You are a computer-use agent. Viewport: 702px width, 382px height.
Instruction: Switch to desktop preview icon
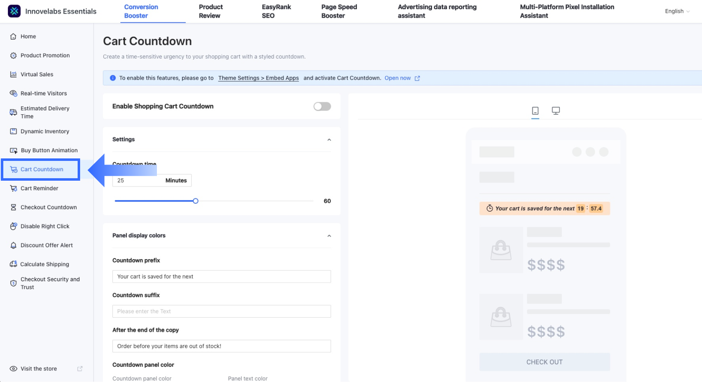(x=556, y=111)
